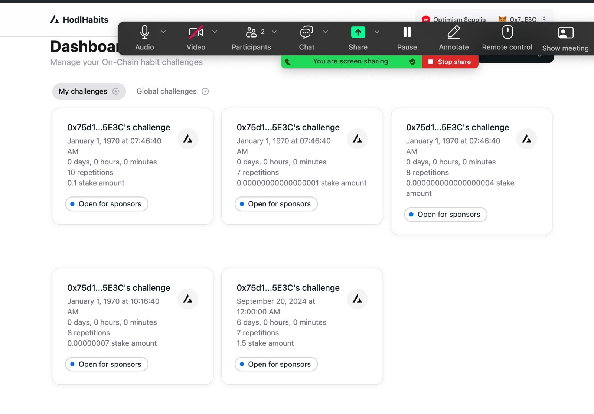Image resolution: width=594 pixels, height=414 pixels.
Task: Open the Participants panel
Action: click(251, 38)
